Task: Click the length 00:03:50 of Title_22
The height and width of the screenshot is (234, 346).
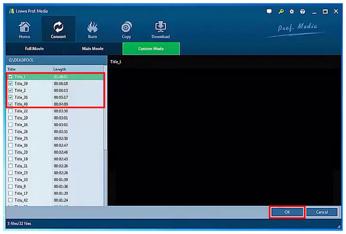Action: tap(61, 111)
